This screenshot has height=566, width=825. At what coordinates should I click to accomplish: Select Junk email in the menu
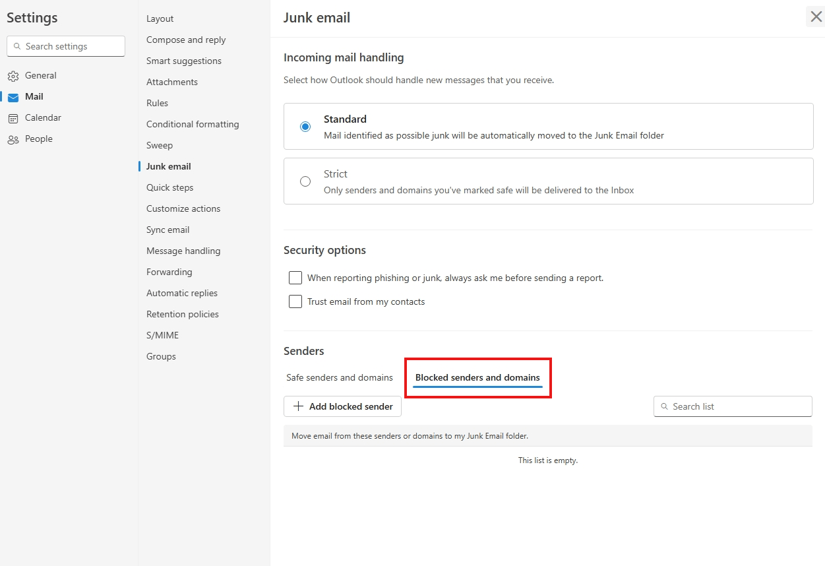[x=169, y=166]
